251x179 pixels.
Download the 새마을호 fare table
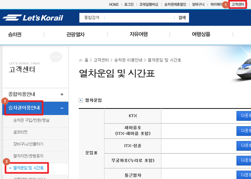243,131
